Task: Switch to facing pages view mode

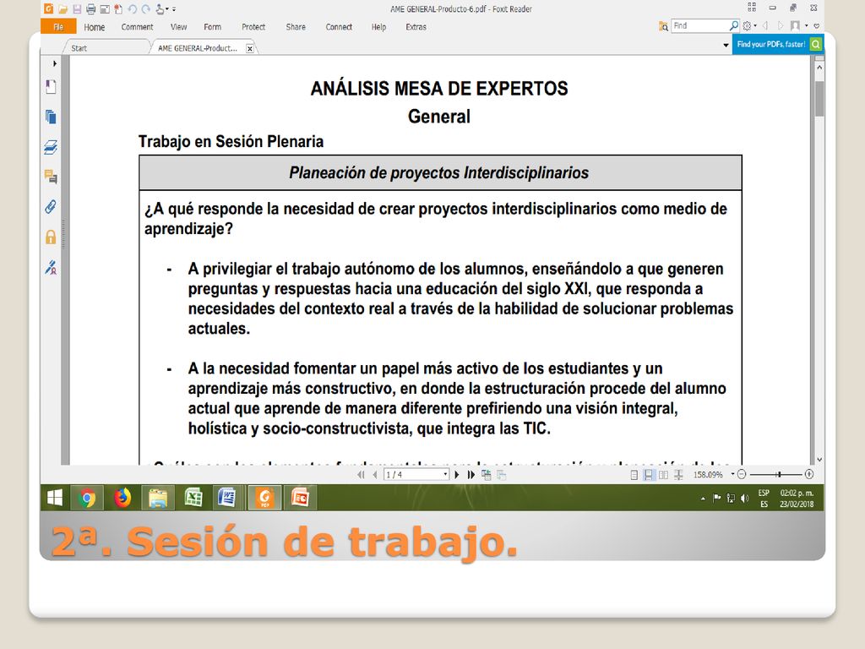Action: point(664,475)
